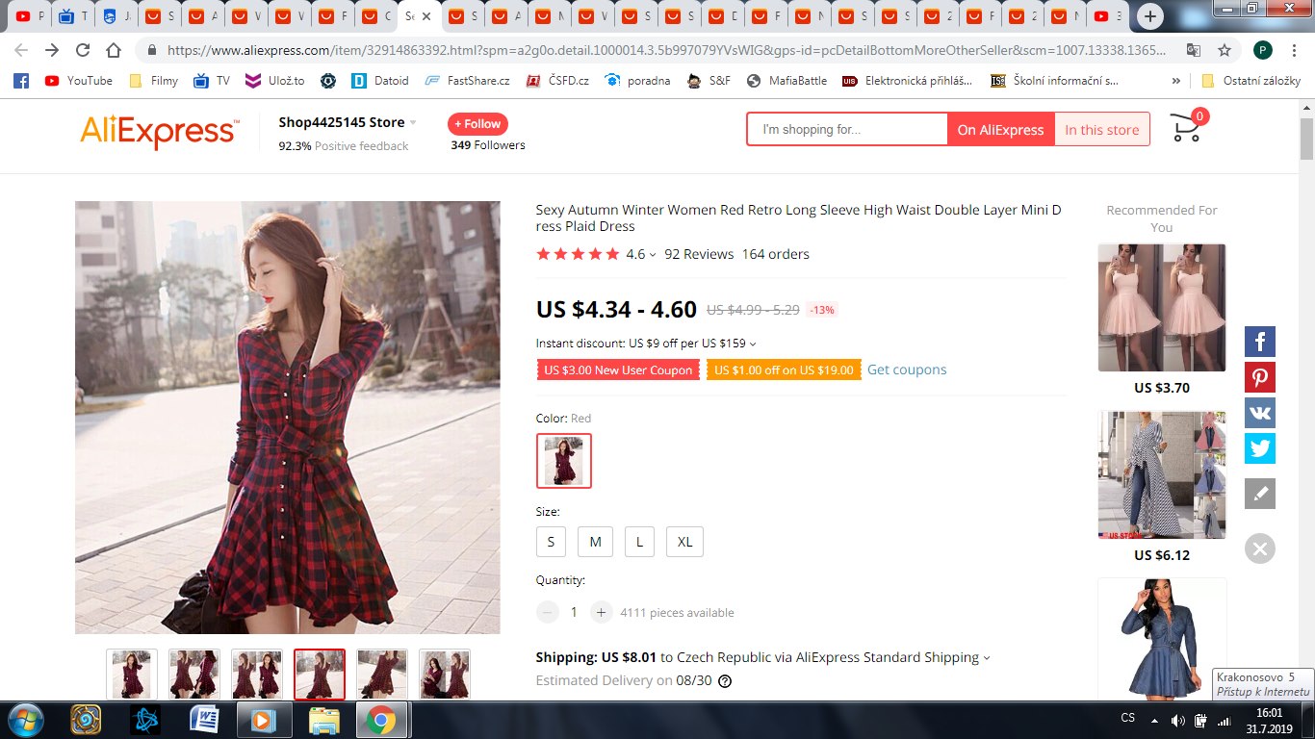Share the product on Pinterest
The width and height of the screenshot is (1315, 739).
click(x=1259, y=377)
